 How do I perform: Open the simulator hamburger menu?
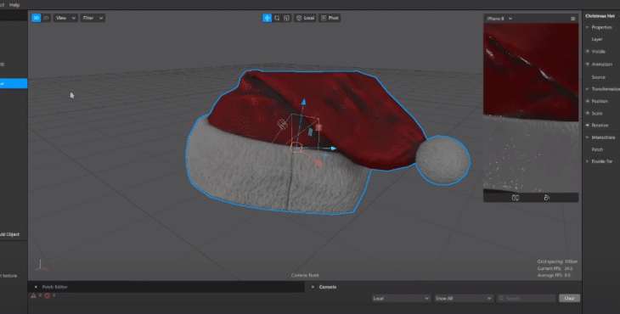click(572, 19)
